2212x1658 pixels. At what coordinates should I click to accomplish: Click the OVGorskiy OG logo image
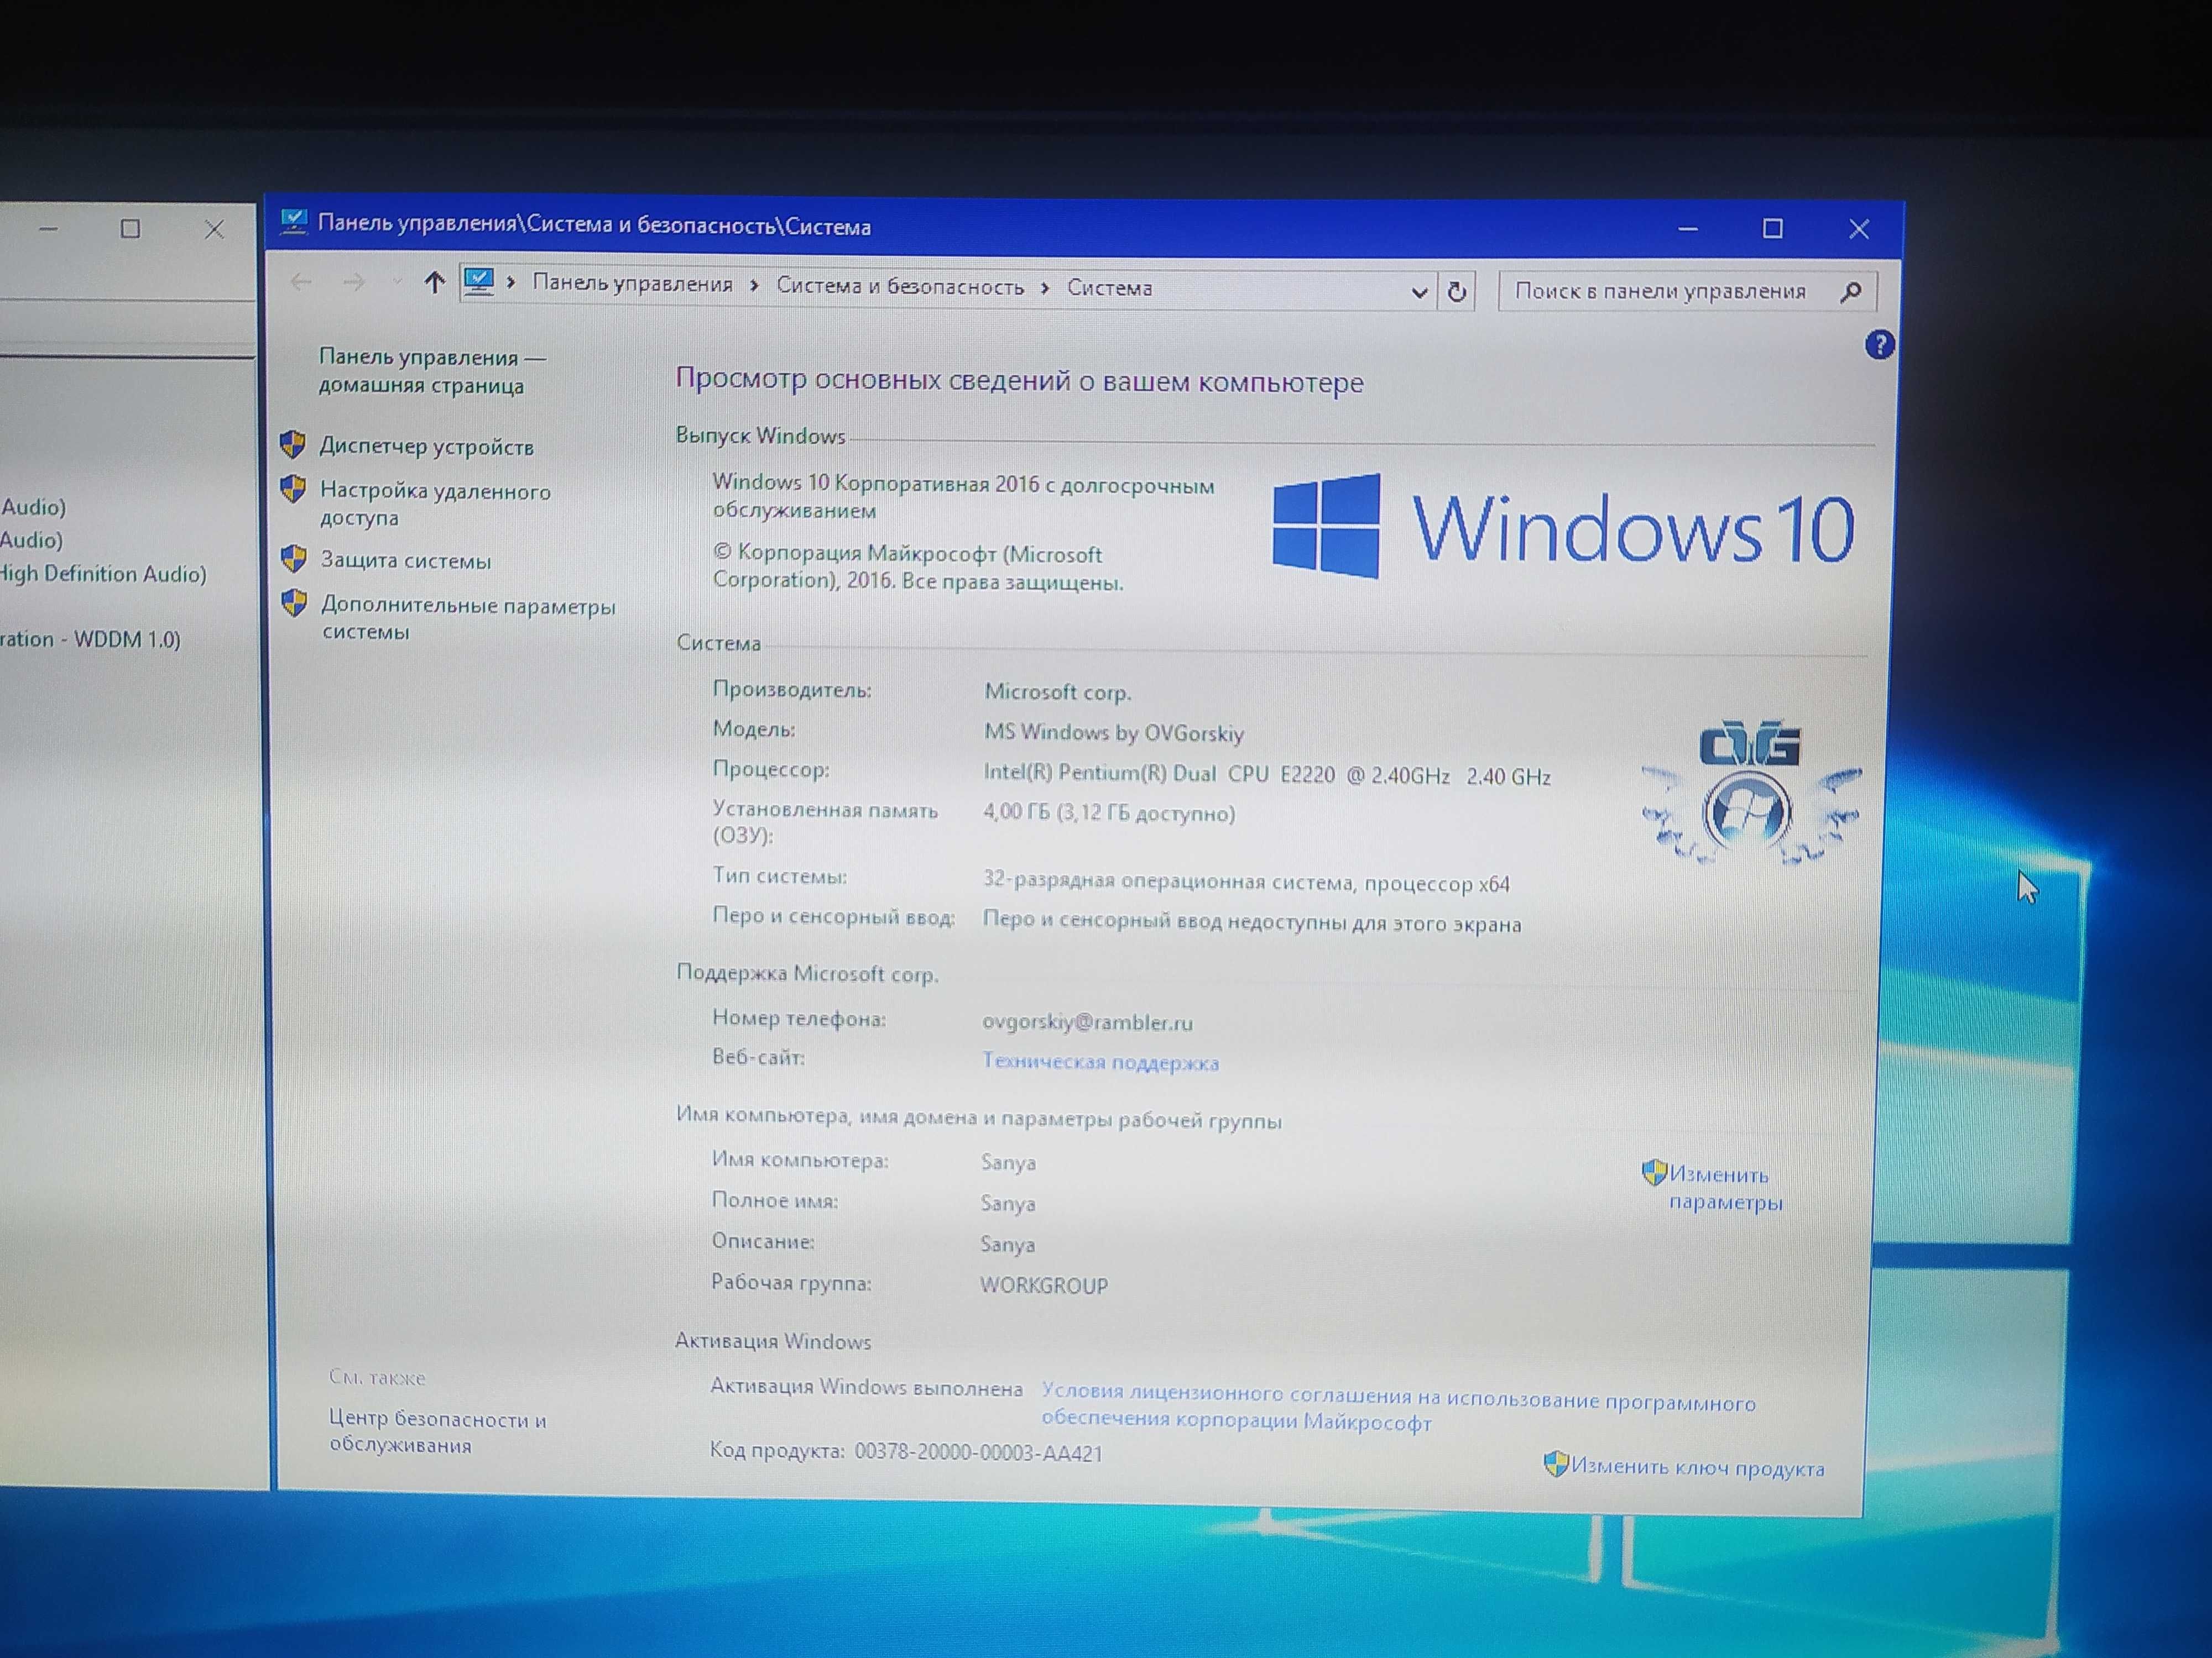click(x=1751, y=791)
